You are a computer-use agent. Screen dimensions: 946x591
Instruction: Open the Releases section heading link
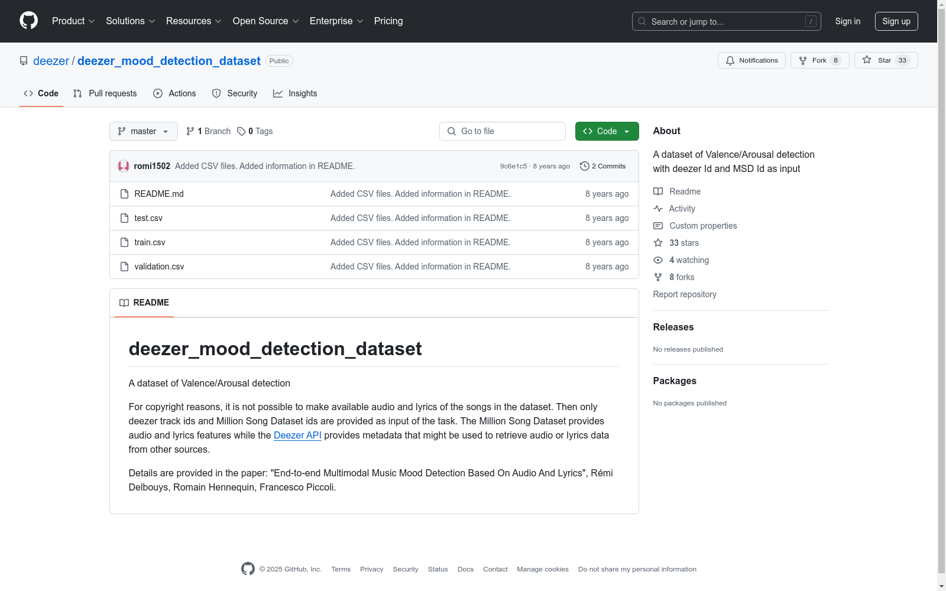point(673,327)
